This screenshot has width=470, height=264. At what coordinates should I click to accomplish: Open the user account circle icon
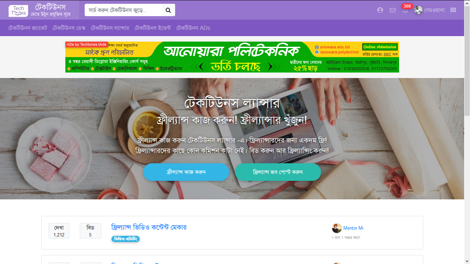coord(380,10)
